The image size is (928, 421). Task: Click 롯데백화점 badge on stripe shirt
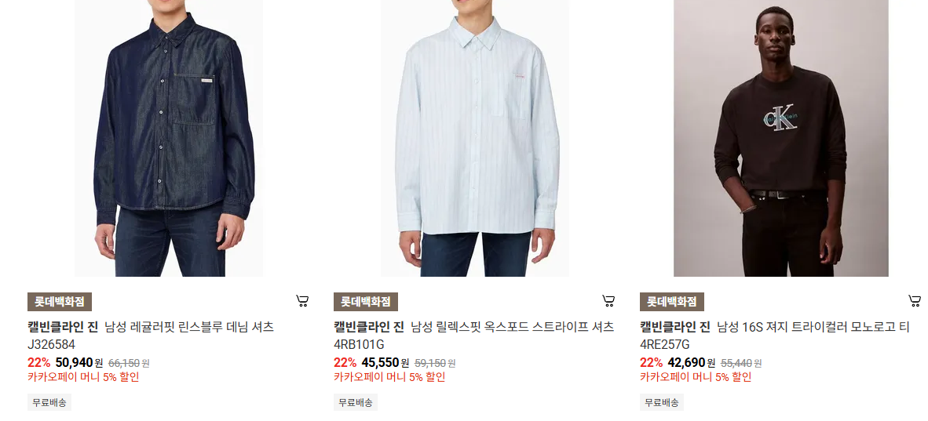366,302
